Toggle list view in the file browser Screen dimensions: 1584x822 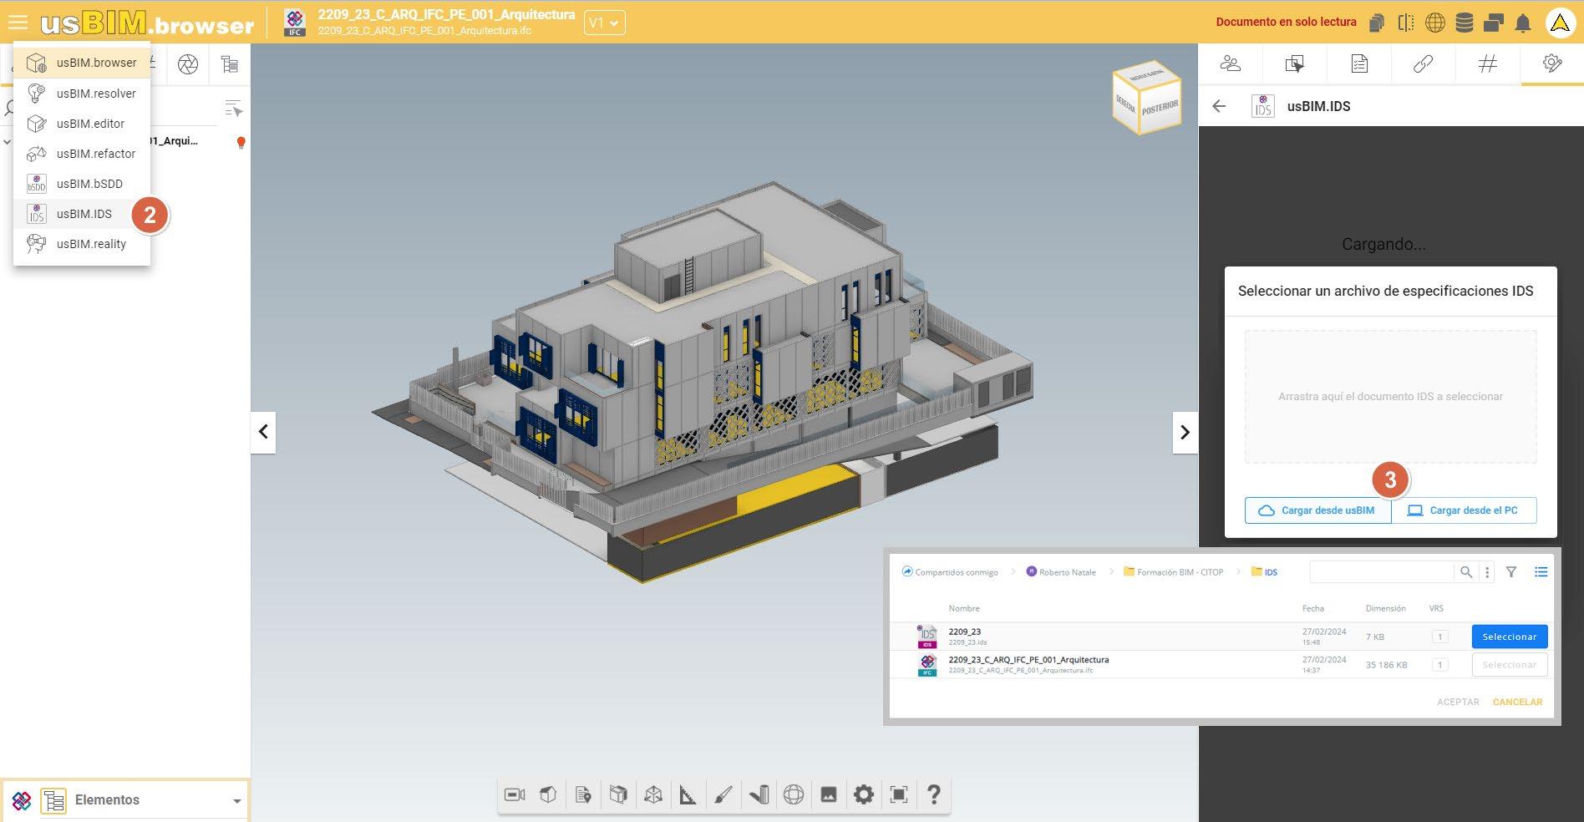[1541, 572]
